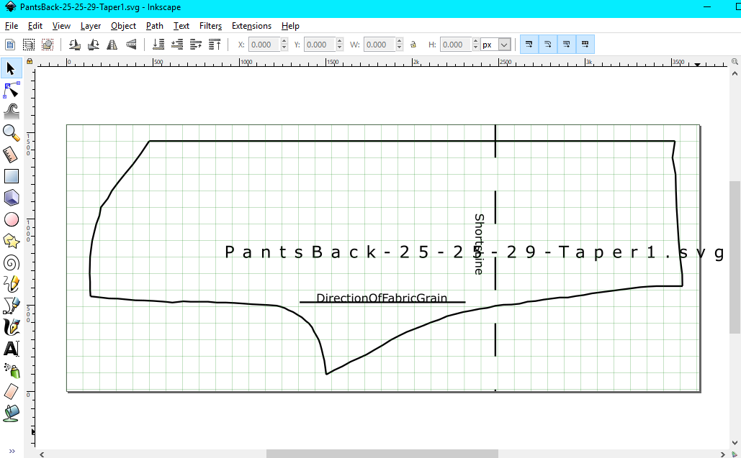
Task: Increase the X coordinate with its up stepper
Action: [x=283, y=40]
